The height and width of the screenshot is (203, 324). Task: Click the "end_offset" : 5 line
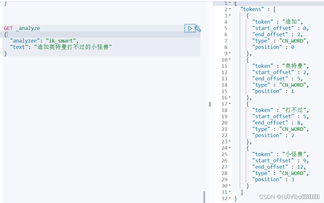click(277, 78)
